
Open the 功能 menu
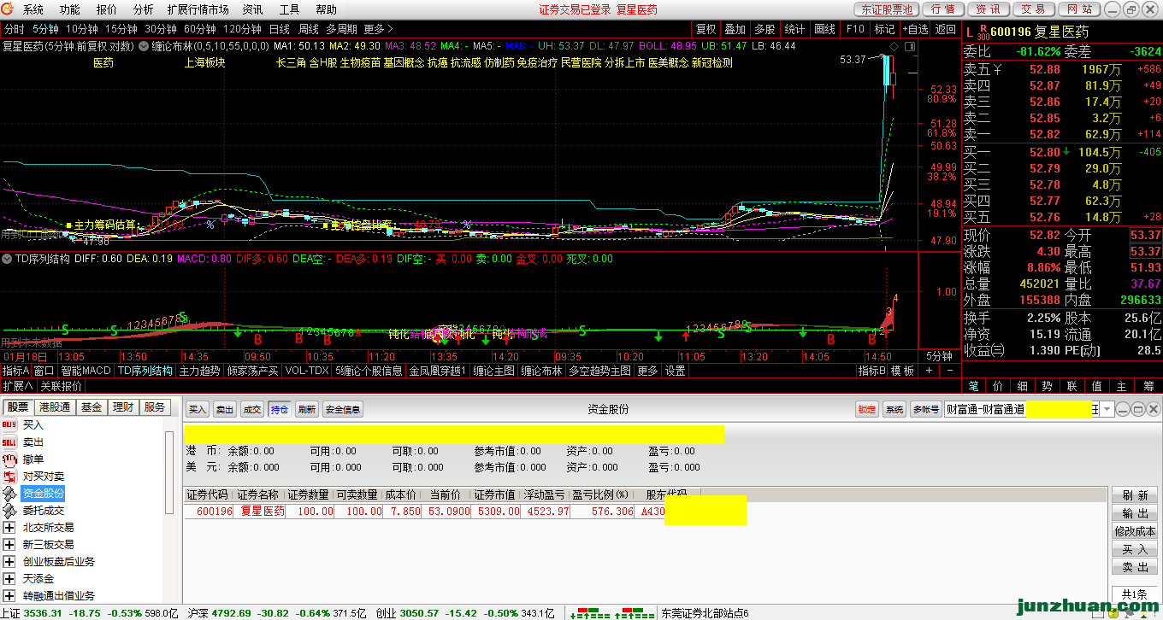70,9
